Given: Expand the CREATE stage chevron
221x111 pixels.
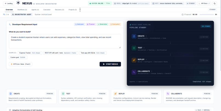Looking at the screenshot, I should pyautogui.click(x=146, y=36).
